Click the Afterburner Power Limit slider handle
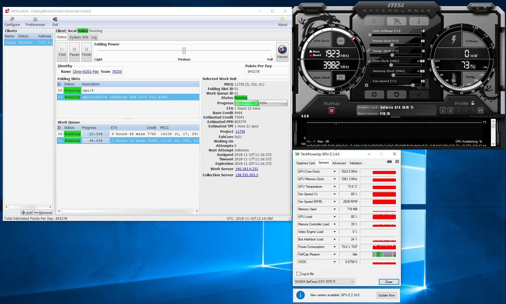 392,45
